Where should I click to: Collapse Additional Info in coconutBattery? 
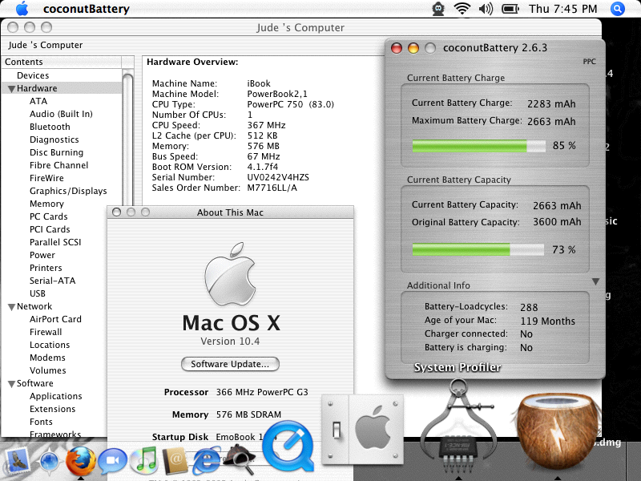pos(595,282)
